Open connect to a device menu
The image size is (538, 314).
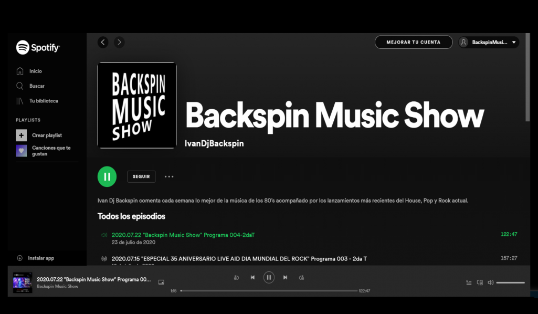pyautogui.click(x=480, y=282)
